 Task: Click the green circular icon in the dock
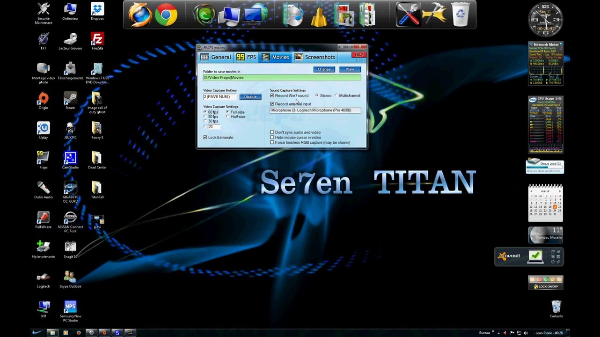coord(204,15)
